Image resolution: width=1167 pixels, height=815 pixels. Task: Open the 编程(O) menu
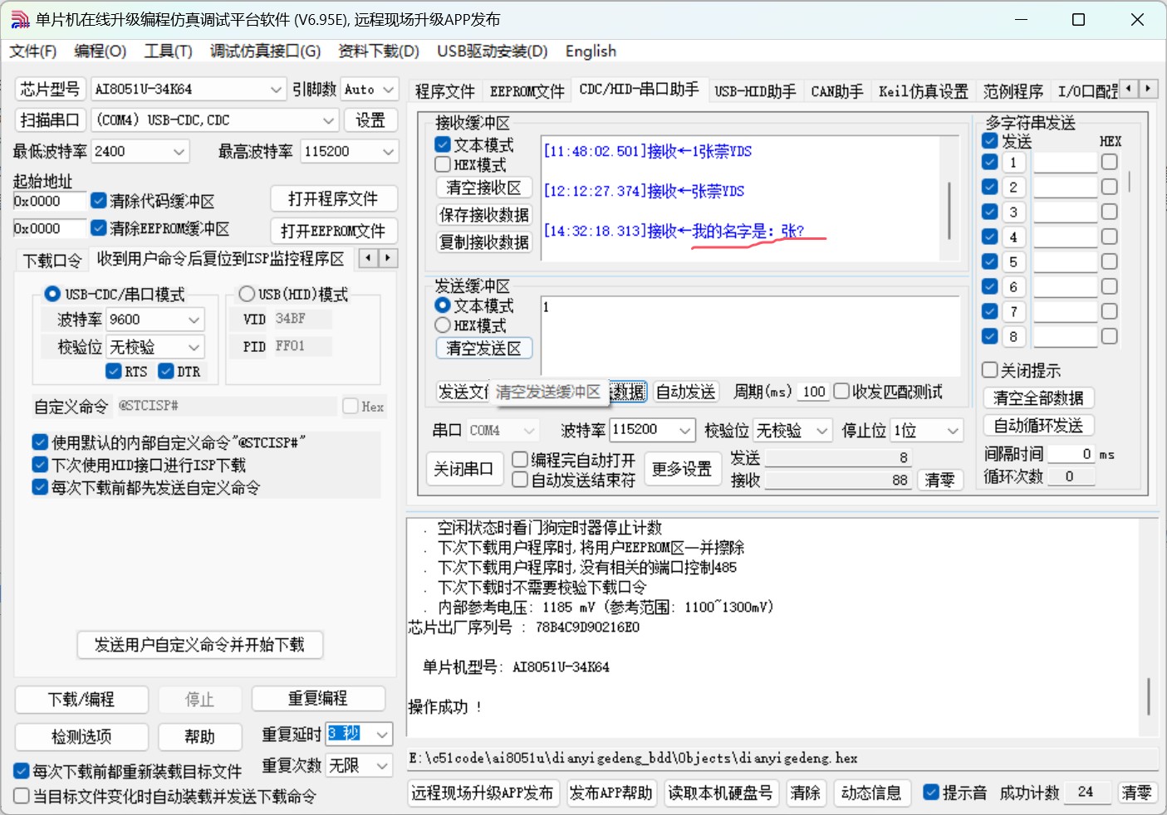pyautogui.click(x=100, y=51)
